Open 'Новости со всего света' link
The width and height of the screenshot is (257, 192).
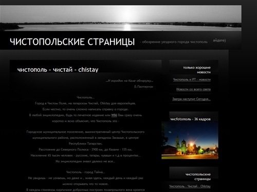(193, 89)
